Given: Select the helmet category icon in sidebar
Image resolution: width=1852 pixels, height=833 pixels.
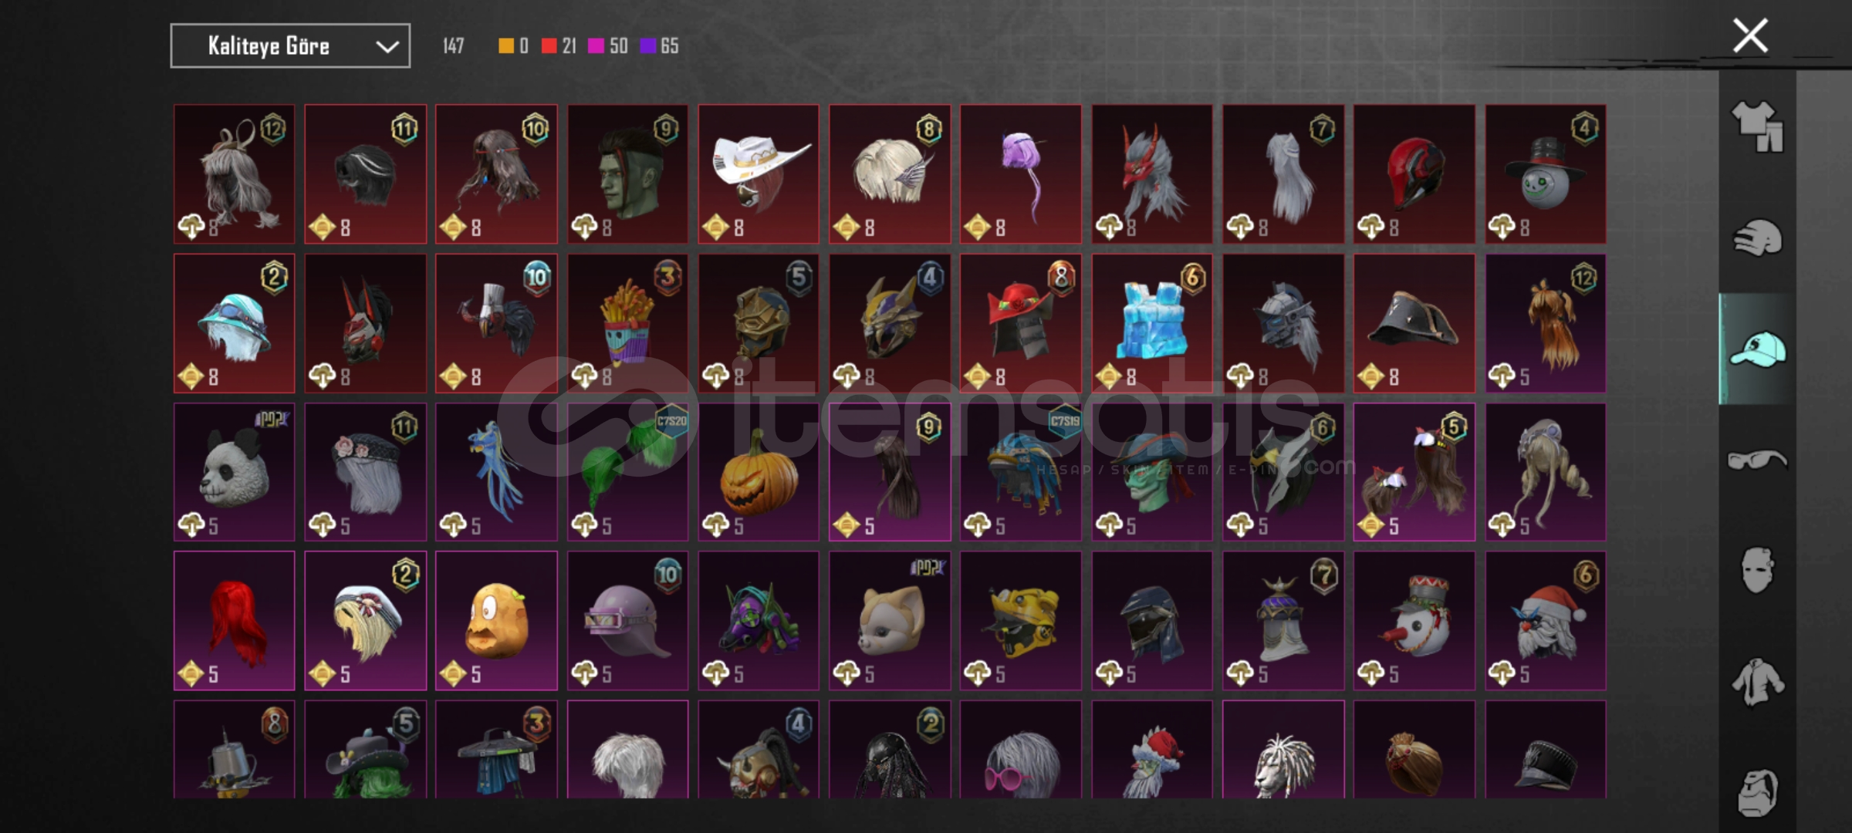Looking at the screenshot, I should pyautogui.click(x=1757, y=238).
